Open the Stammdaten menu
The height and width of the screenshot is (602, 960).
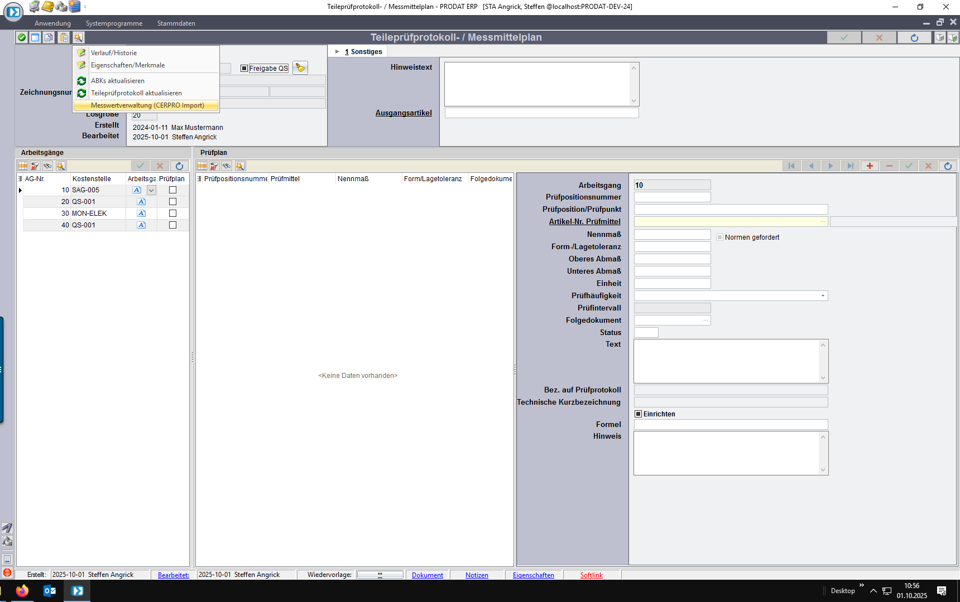[x=176, y=23]
